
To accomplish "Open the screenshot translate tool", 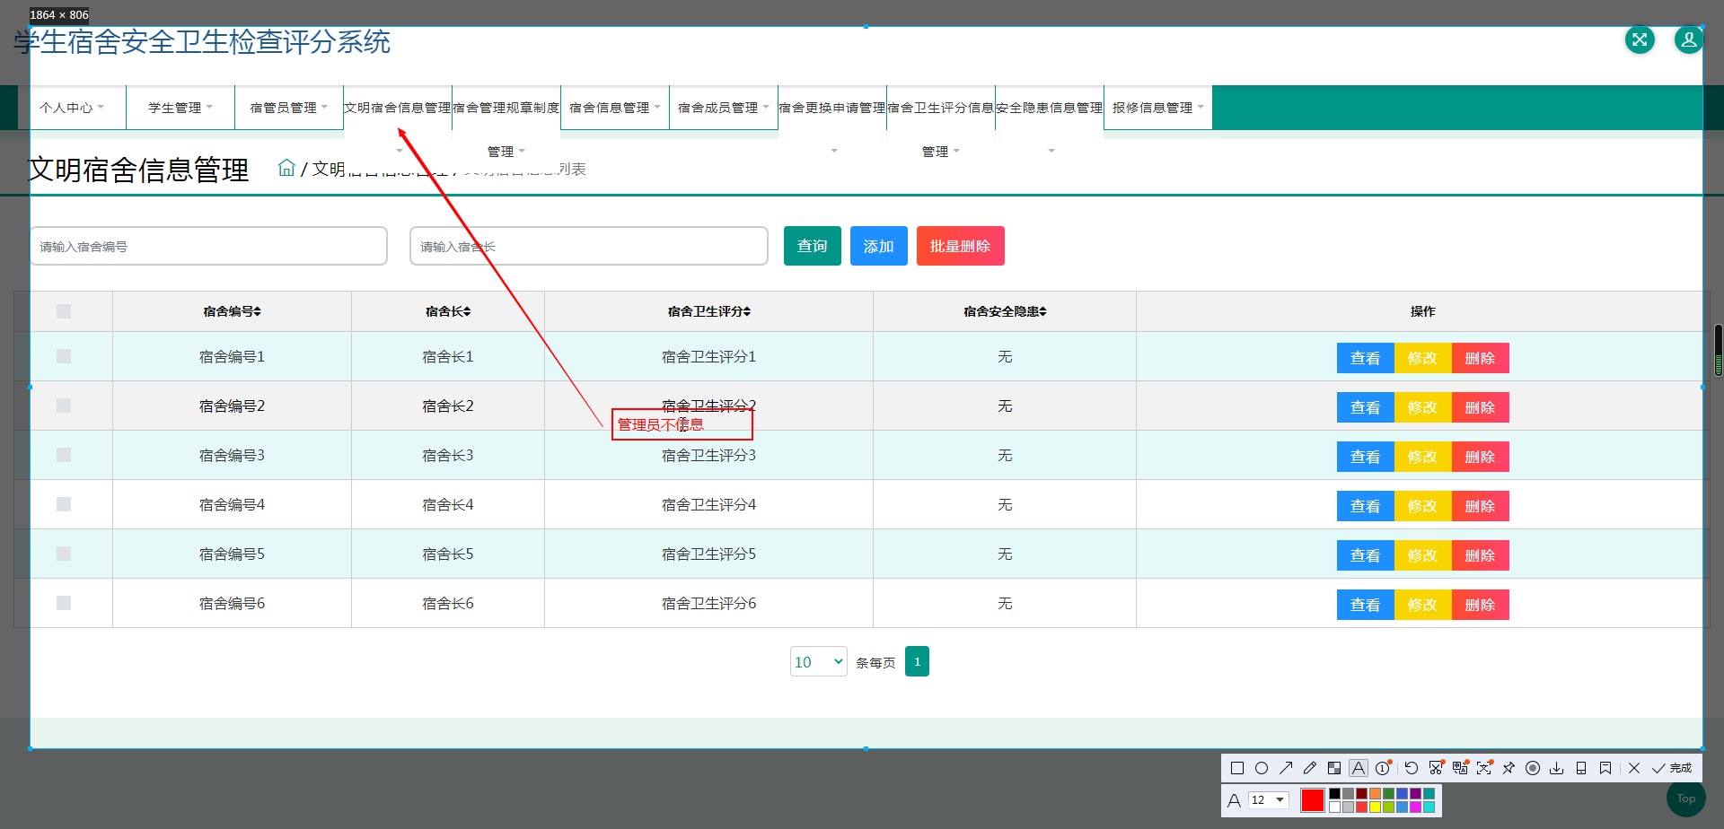I will tap(1460, 768).
